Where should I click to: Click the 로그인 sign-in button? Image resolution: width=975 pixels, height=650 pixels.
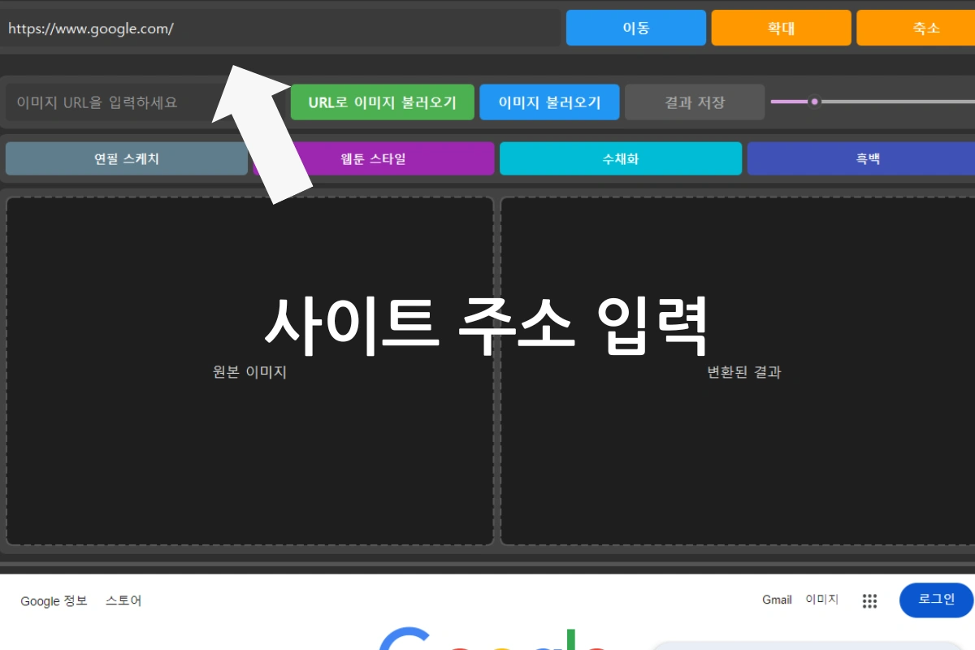[x=936, y=600]
